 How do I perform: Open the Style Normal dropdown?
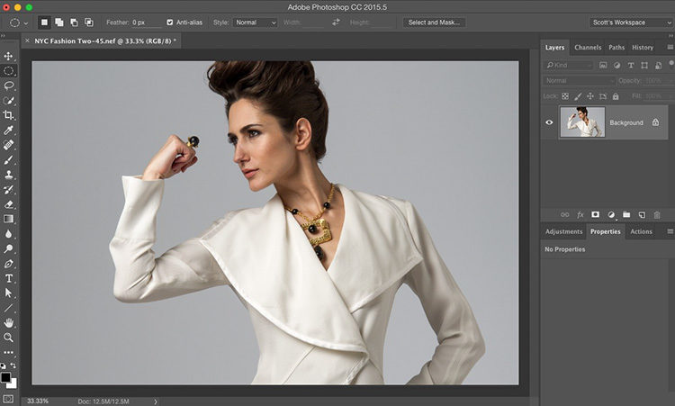coord(255,23)
